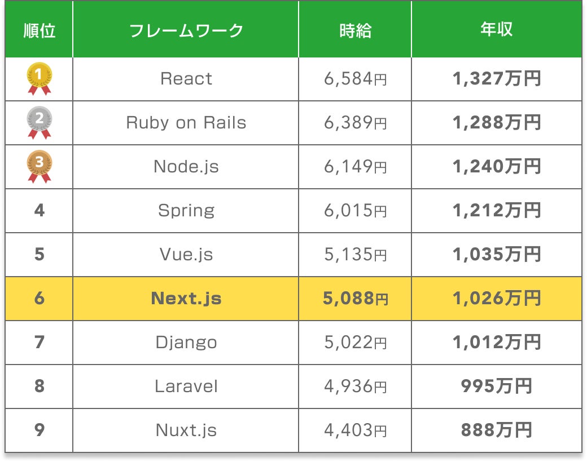
Task: Select the Nuxt.js framework cell
Action: pos(186,430)
